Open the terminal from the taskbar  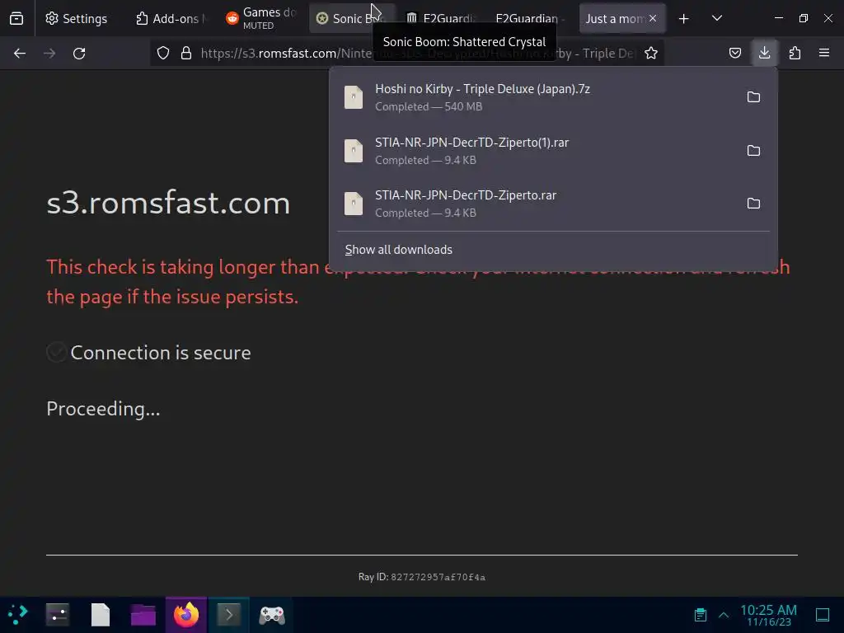pyautogui.click(x=229, y=615)
